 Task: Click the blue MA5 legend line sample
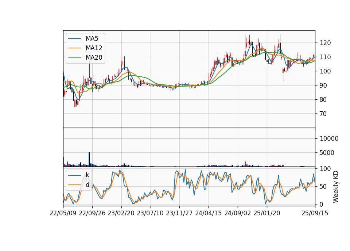click(x=74, y=39)
